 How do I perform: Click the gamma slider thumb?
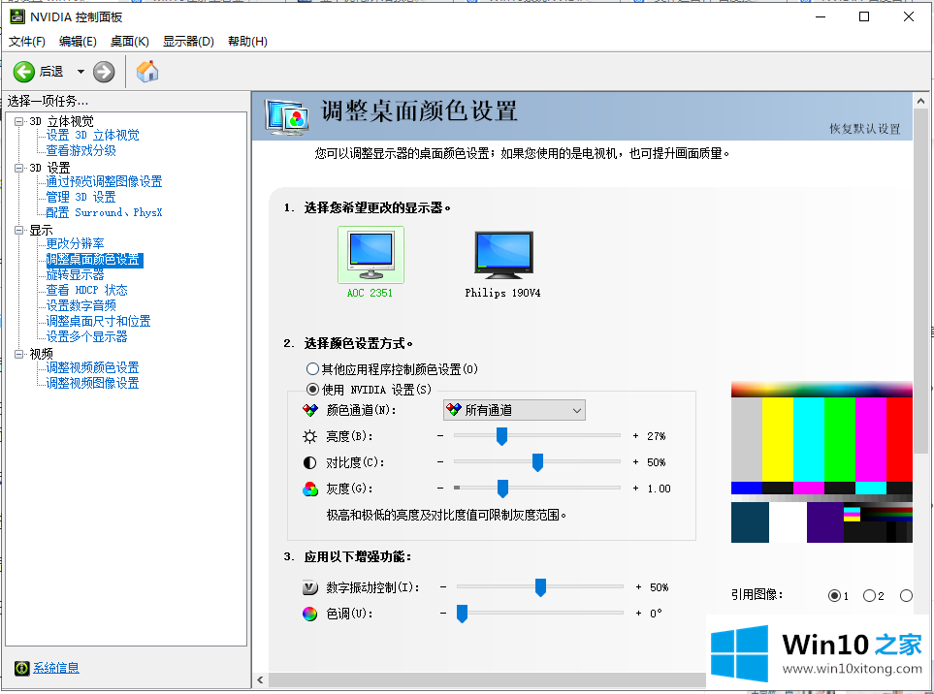(502, 489)
